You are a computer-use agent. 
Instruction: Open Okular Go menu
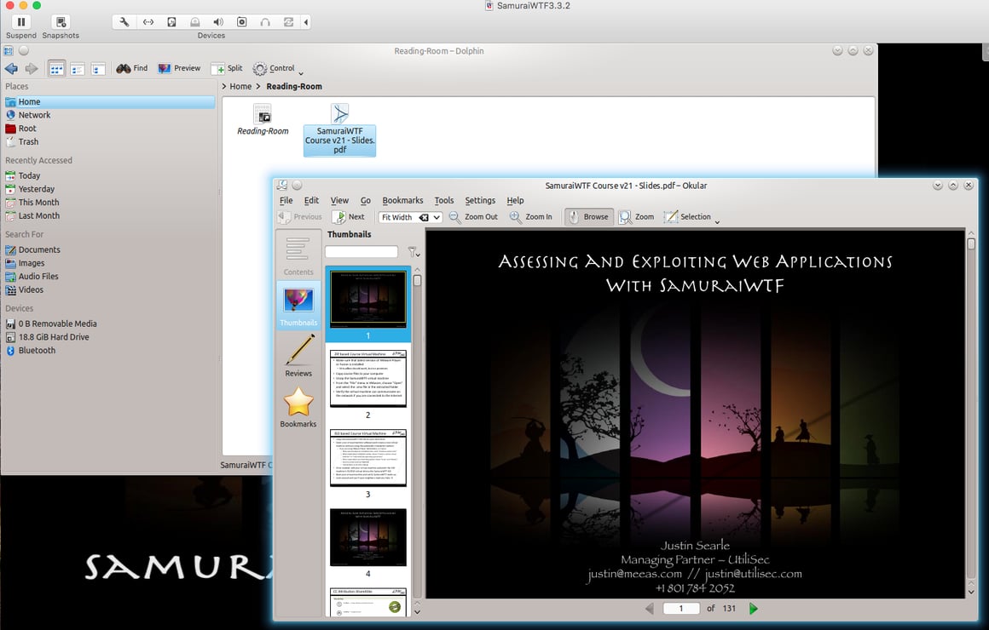(366, 200)
